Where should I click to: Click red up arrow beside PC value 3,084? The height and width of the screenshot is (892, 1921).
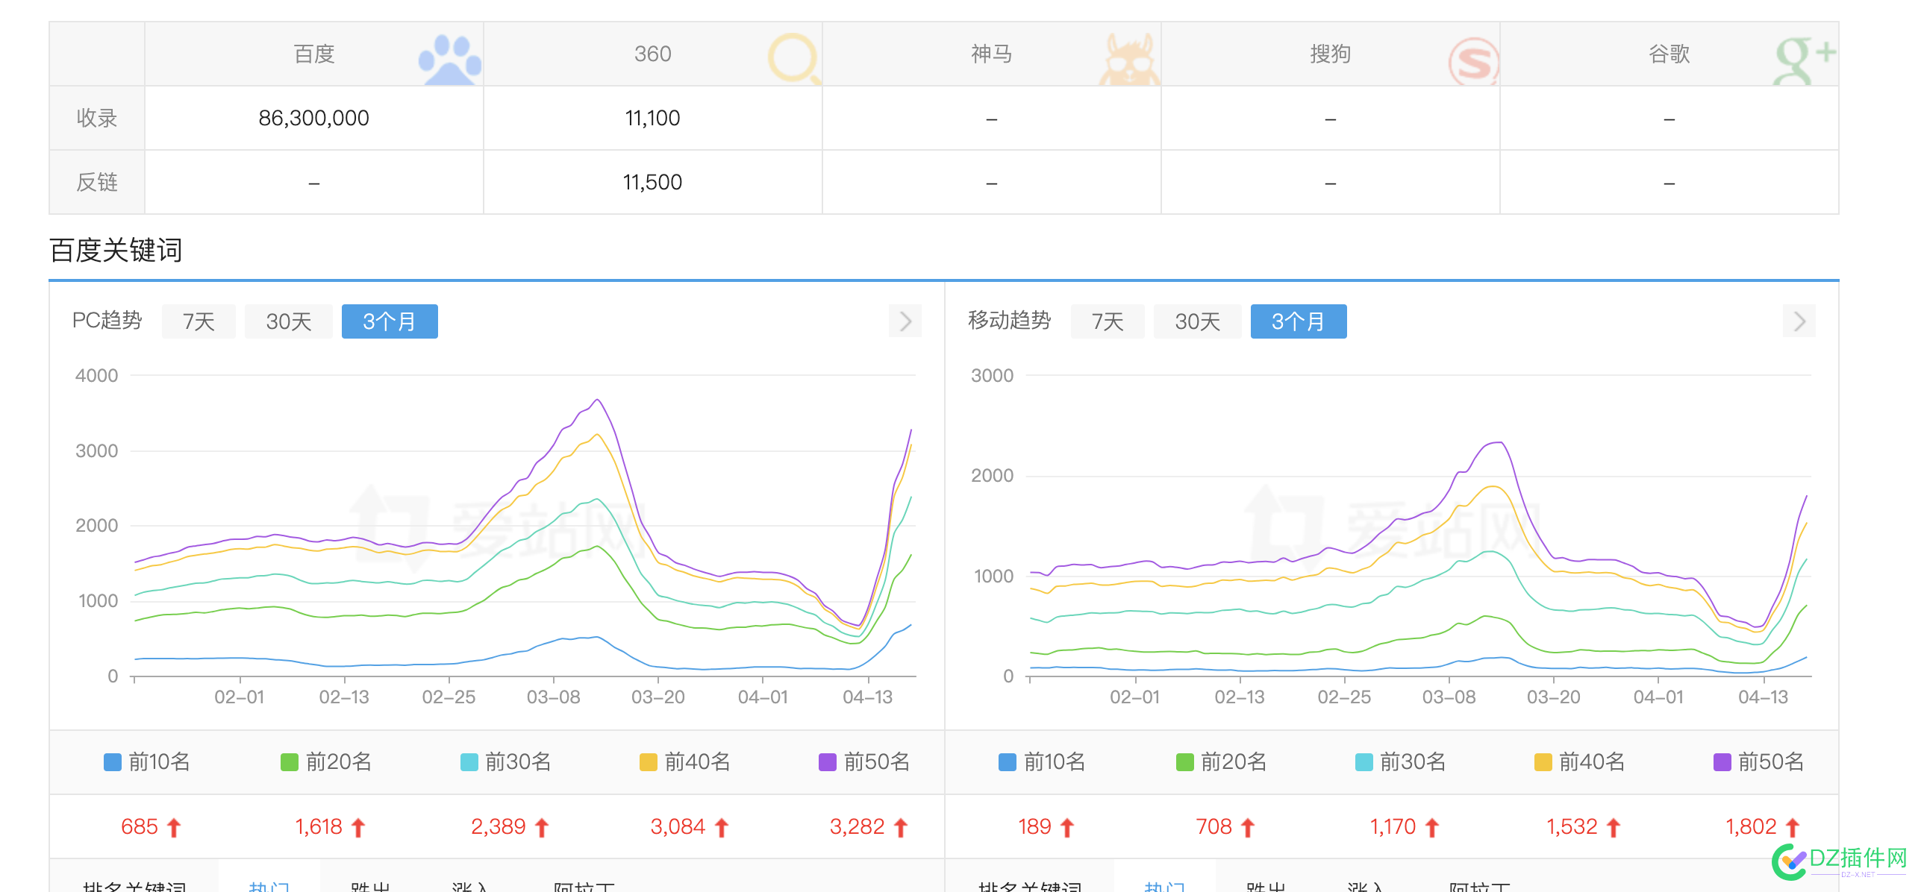click(722, 827)
